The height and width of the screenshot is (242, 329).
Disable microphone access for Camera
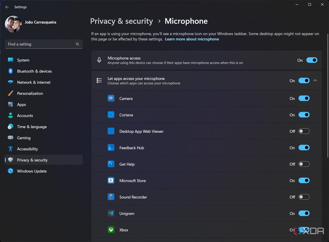tap(304, 98)
